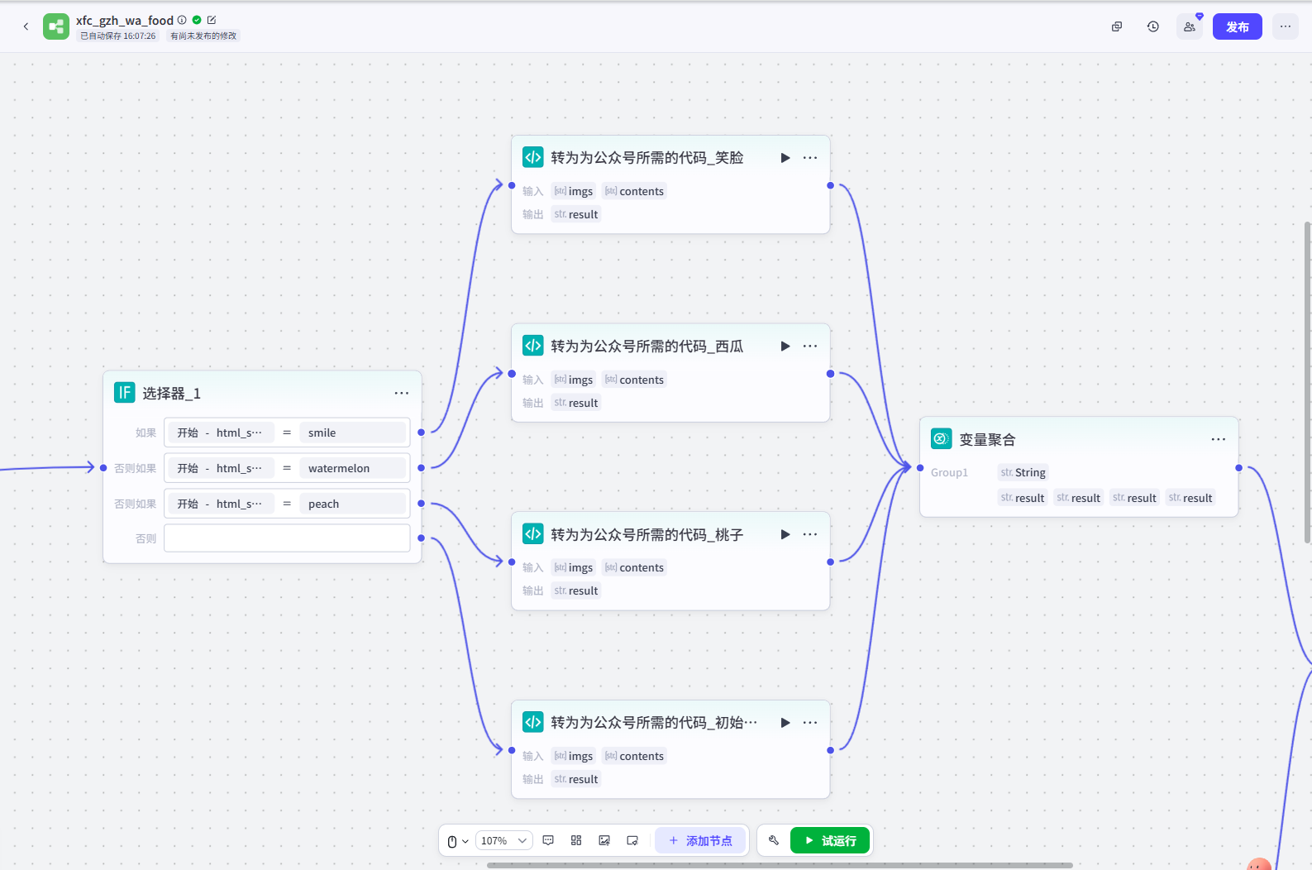
Task: Open more options of 选择器_1 node
Action: click(402, 394)
